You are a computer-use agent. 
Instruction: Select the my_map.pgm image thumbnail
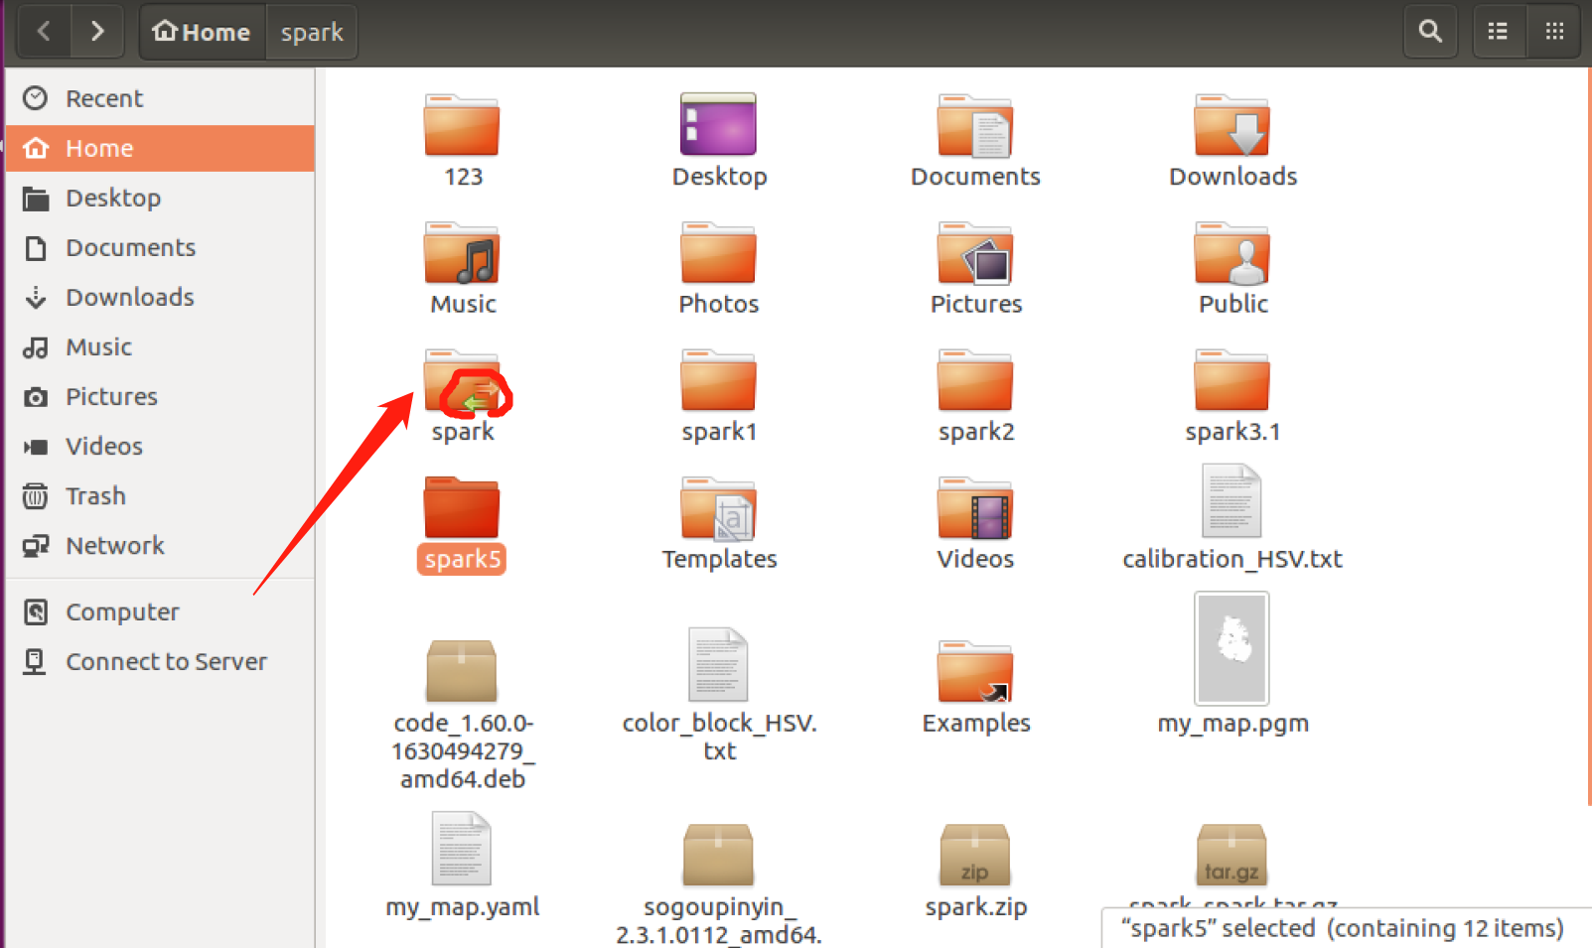pyautogui.click(x=1231, y=648)
